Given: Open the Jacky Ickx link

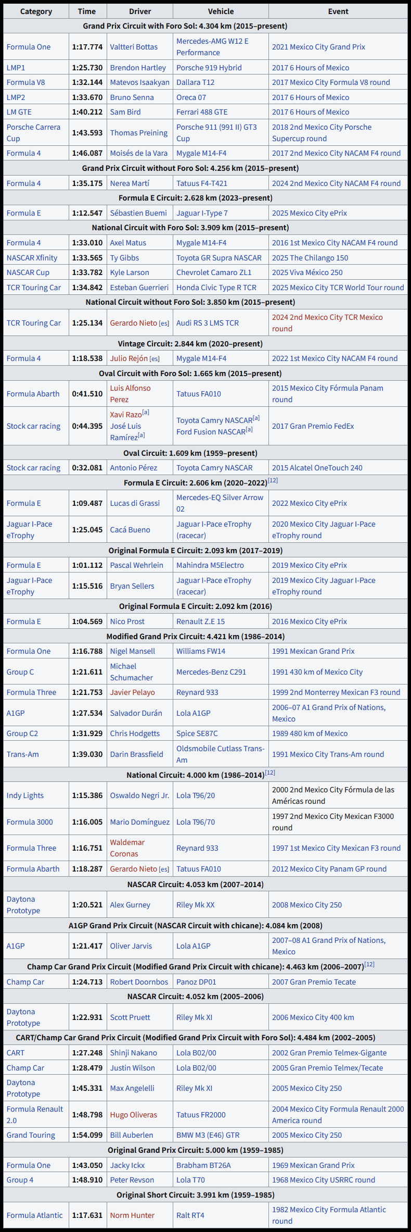Looking at the screenshot, I should (127, 1165).
